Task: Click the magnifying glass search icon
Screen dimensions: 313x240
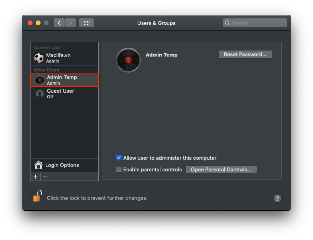Action: [228, 23]
